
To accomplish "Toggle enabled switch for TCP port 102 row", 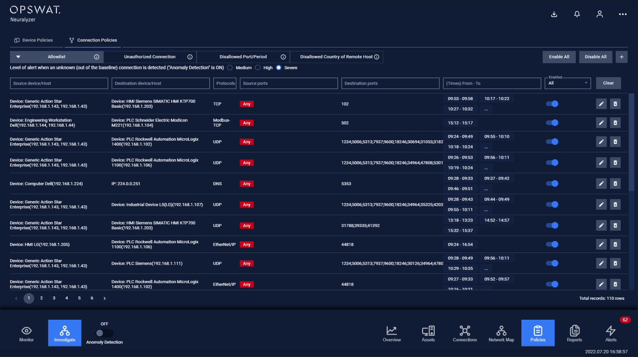I will pos(552,104).
